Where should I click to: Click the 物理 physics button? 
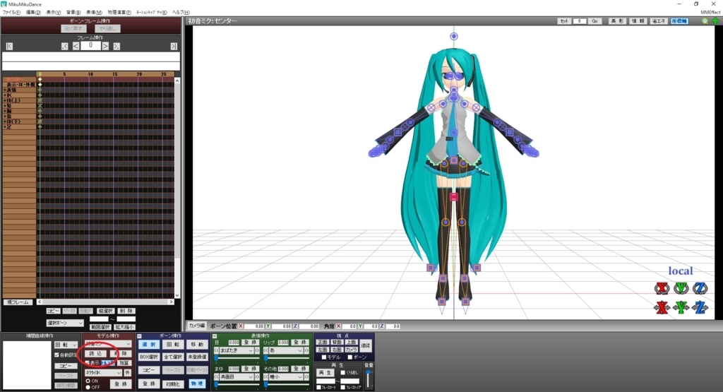point(197,384)
